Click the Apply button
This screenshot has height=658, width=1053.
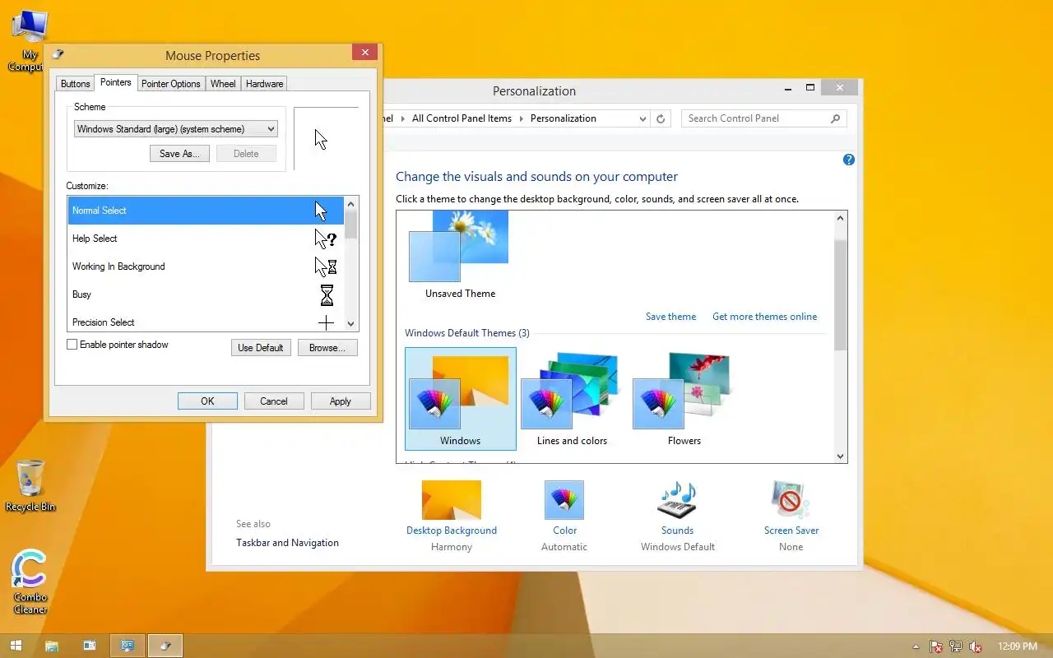coord(341,401)
